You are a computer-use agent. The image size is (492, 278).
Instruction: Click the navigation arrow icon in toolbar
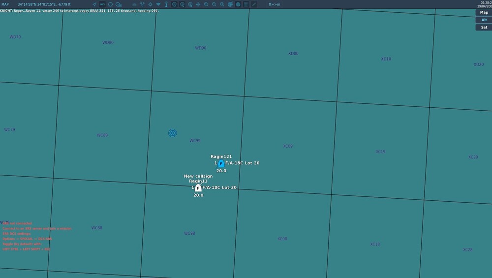coord(94,4)
